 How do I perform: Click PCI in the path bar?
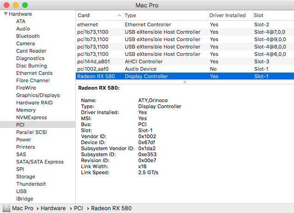pyautogui.click(x=79, y=208)
